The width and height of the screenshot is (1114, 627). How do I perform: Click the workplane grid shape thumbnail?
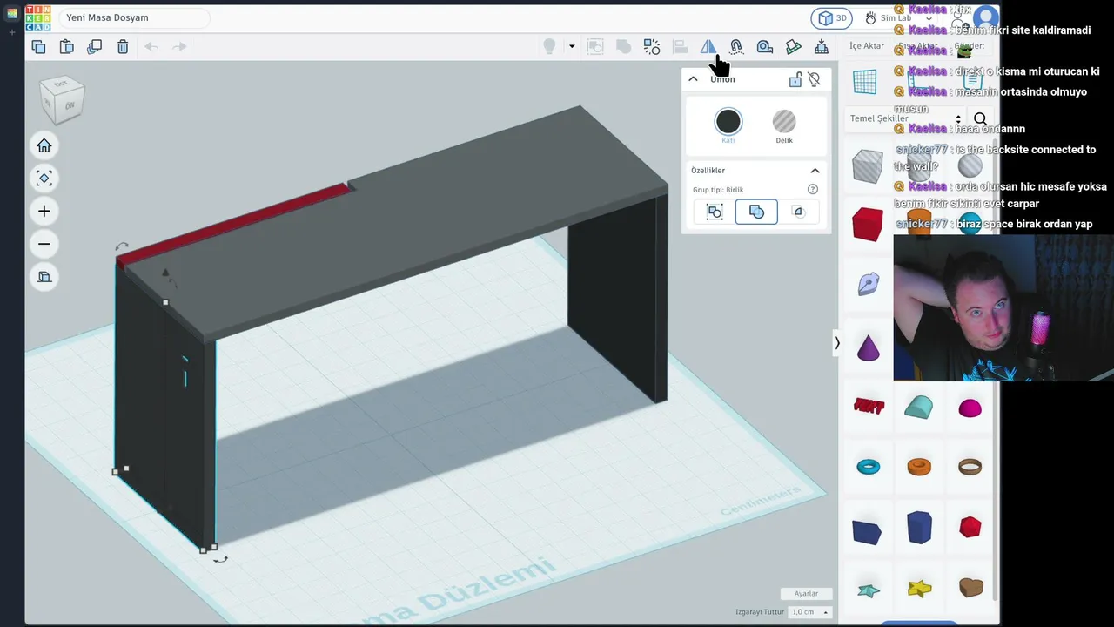pyautogui.click(x=864, y=82)
